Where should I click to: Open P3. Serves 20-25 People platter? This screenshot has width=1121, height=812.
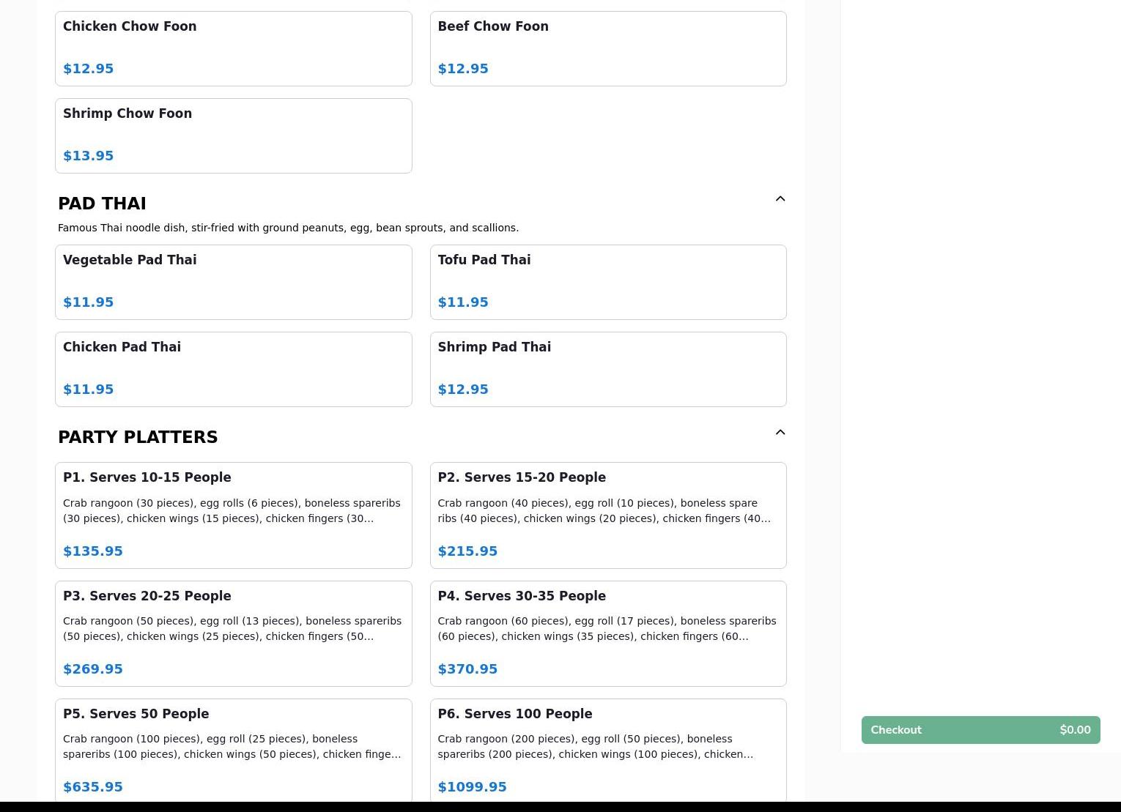[x=234, y=633]
